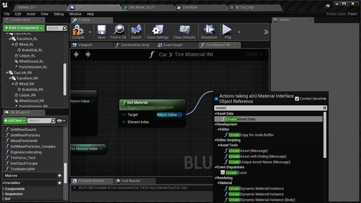Image resolution: width=361 pixels, height=203 pixels.
Task: Clear the action search text with the X
Action: point(325,108)
